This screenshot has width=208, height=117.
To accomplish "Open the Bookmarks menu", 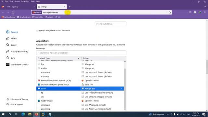I will (x=25, y=1).
